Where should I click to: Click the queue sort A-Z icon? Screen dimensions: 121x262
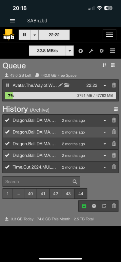[x=104, y=65]
